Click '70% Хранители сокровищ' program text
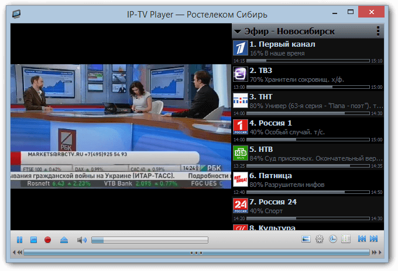 tap(297, 80)
